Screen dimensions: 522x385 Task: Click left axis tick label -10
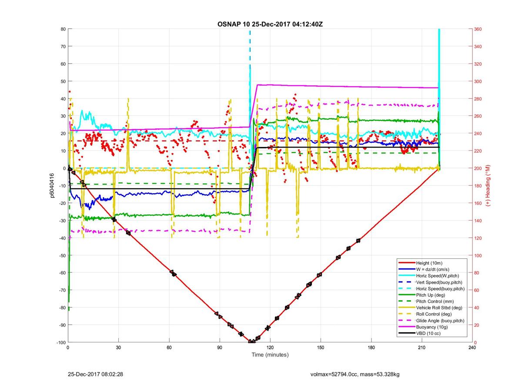(62, 186)
